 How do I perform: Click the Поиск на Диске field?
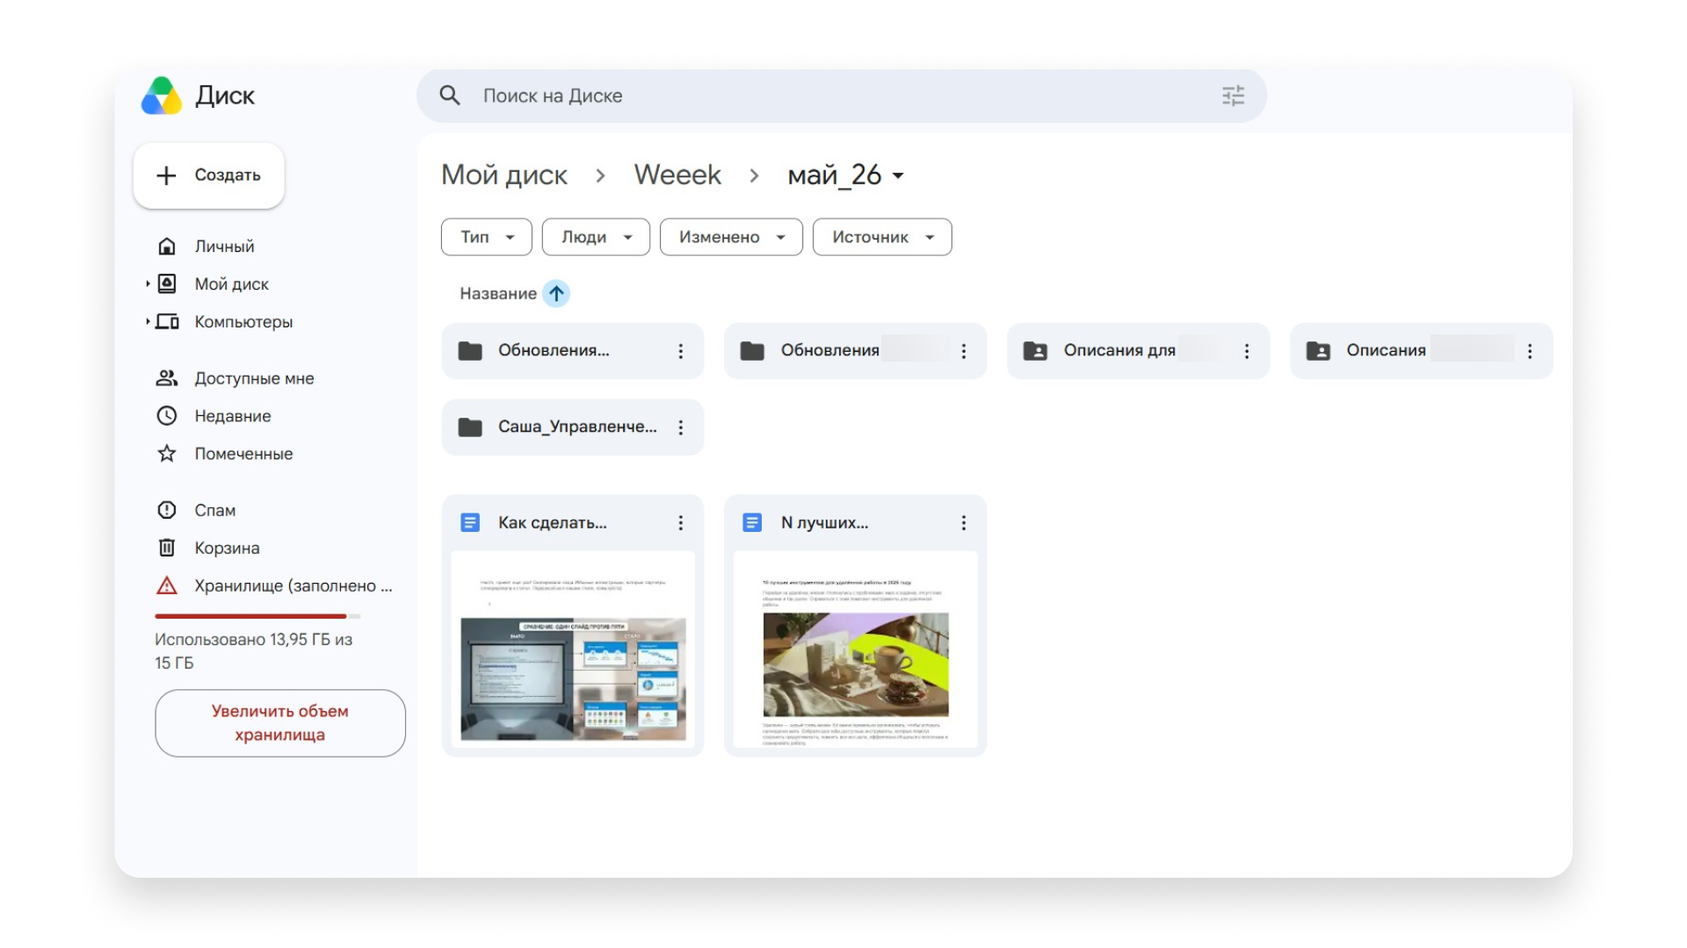[842, 96]
